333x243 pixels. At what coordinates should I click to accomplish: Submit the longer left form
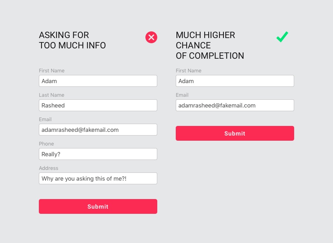pos(98,206)
